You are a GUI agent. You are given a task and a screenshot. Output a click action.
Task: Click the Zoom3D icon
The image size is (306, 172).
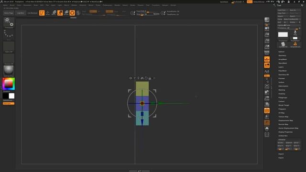click(x=267, y=98)
